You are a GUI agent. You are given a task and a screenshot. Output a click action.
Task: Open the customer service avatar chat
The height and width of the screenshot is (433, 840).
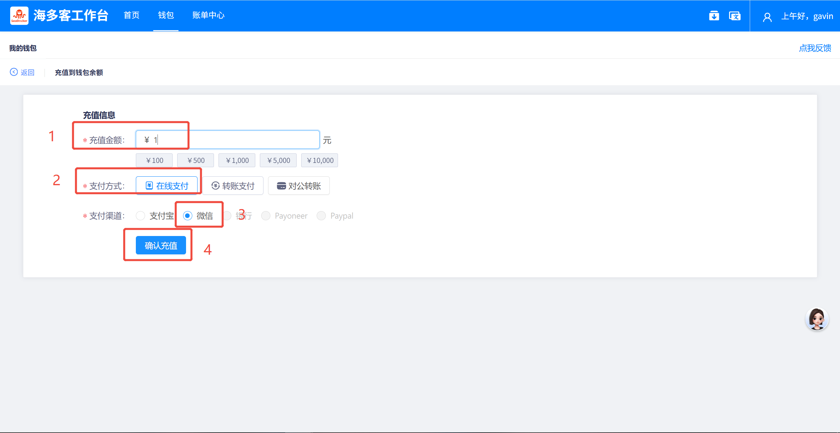[816, 319]
